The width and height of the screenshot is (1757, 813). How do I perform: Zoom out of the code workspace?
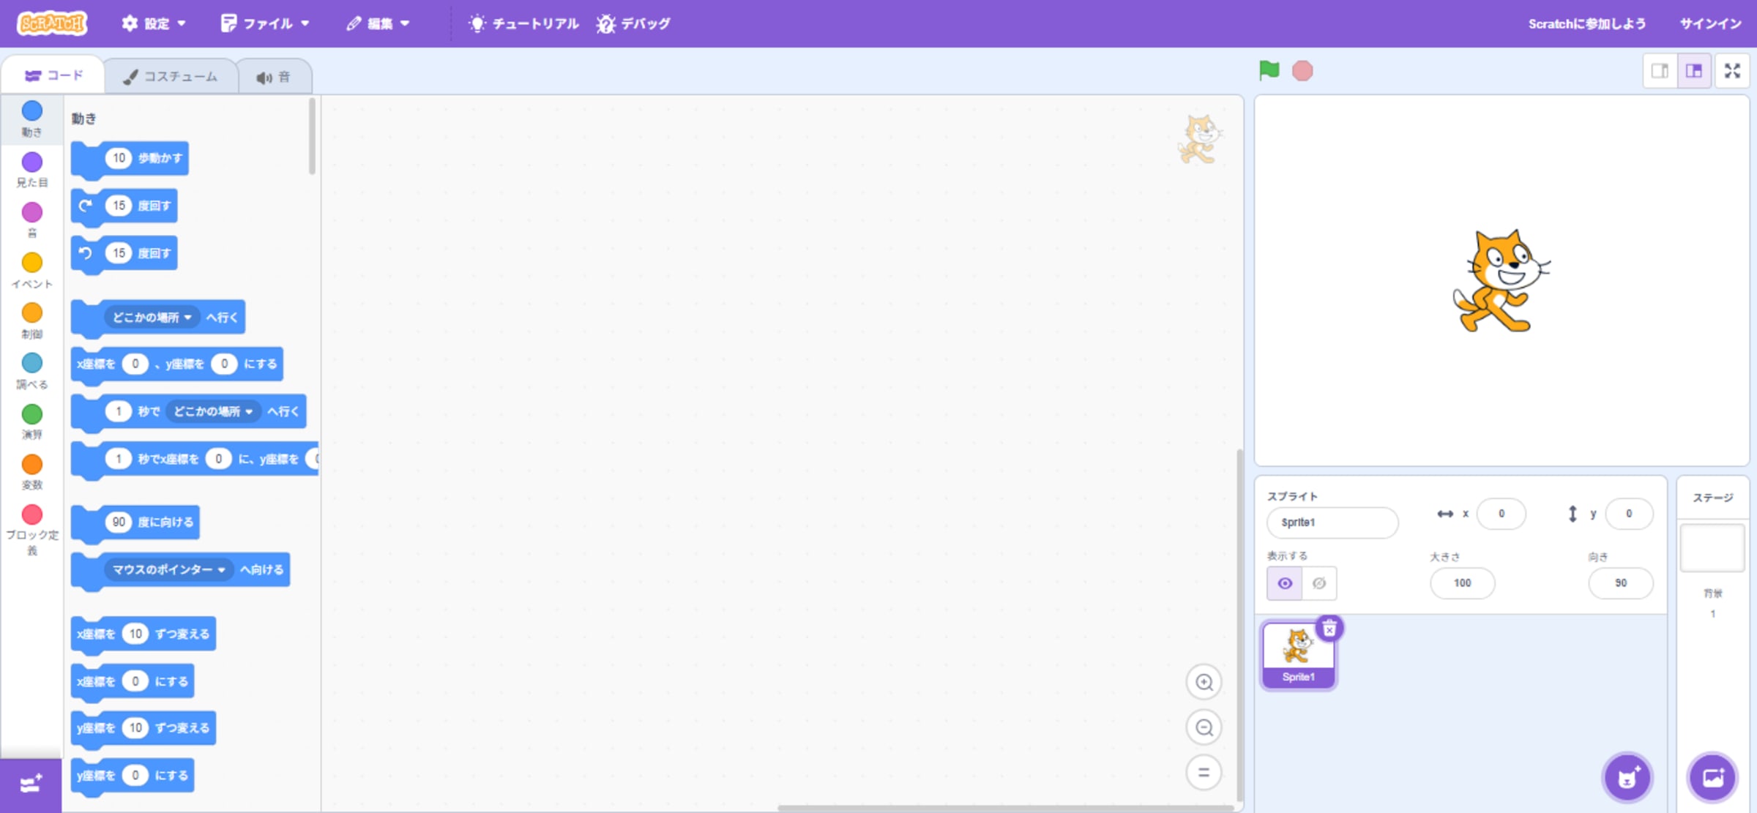tap(1204, 727)
